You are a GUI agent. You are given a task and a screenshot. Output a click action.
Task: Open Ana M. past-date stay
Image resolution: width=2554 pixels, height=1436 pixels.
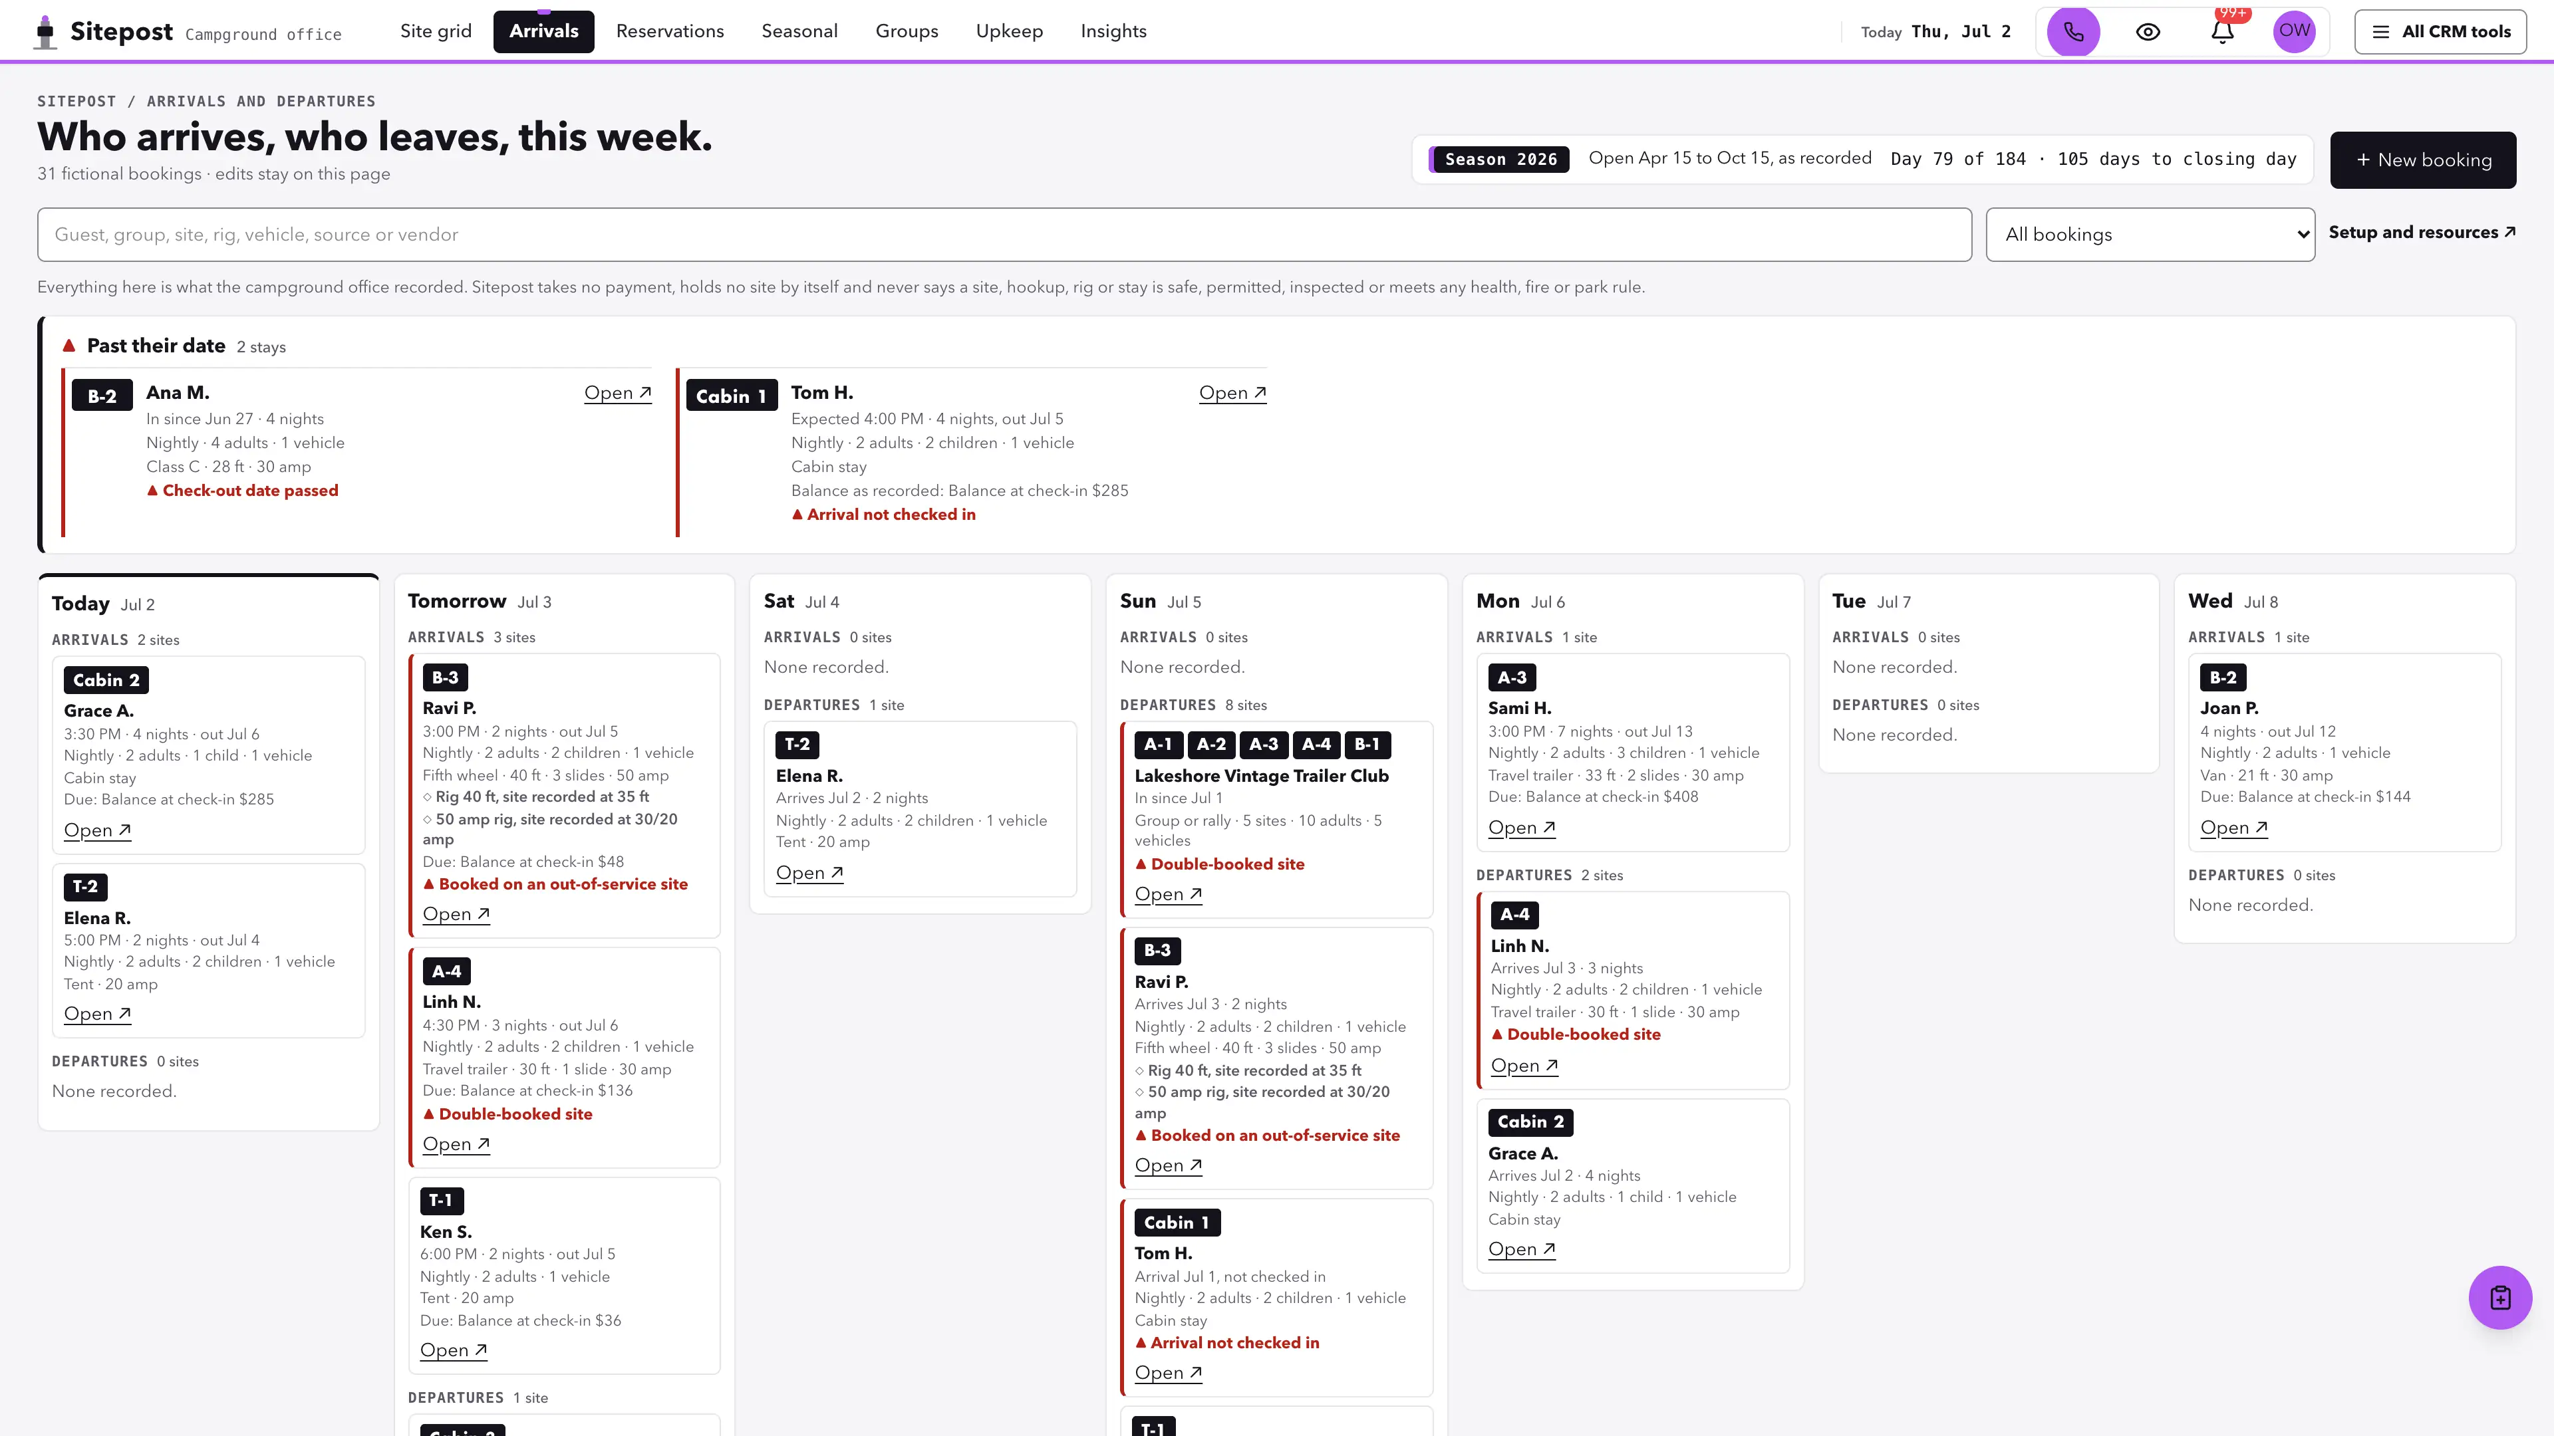[617, 392]
